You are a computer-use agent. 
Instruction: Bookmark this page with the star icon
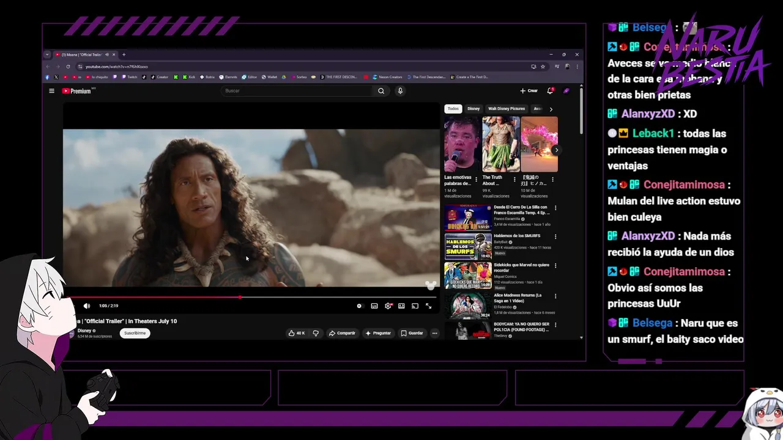543,67
